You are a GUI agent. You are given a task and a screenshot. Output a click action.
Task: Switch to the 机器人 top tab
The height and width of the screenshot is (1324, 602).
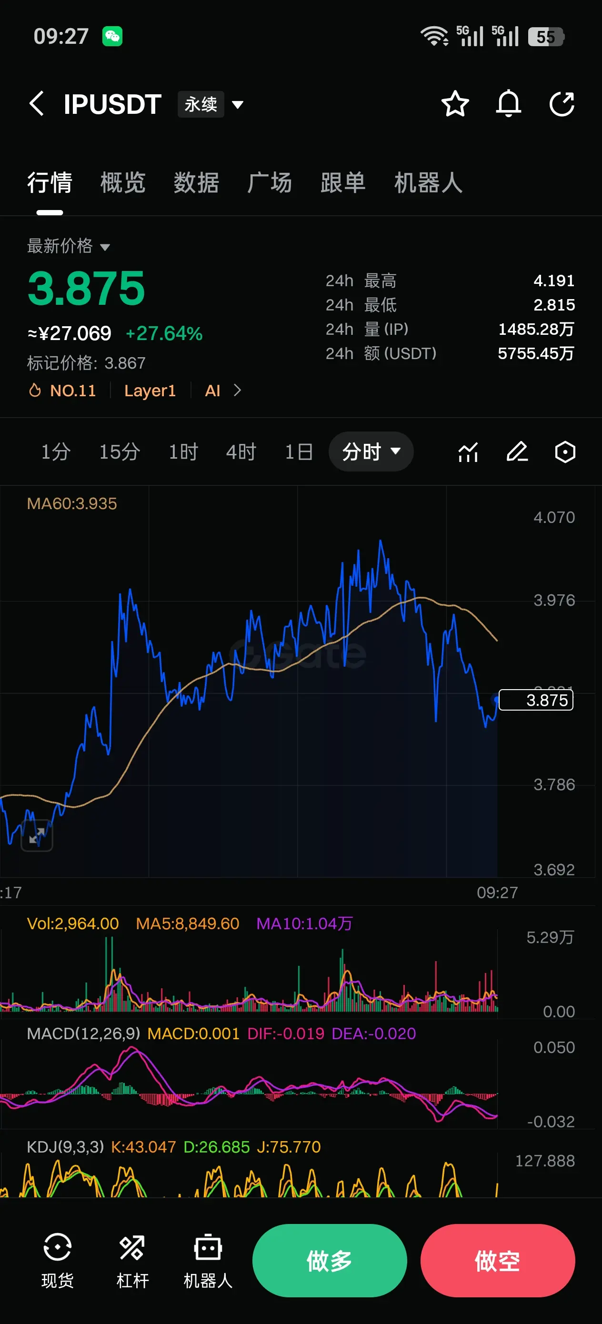pyautogui.click(x=428, y=182)
